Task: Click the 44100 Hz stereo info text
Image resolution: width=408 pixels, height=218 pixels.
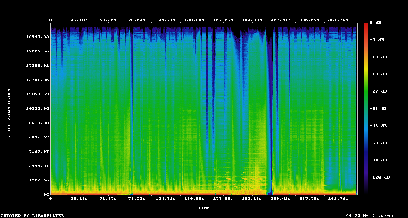Action: click(370, 216)
